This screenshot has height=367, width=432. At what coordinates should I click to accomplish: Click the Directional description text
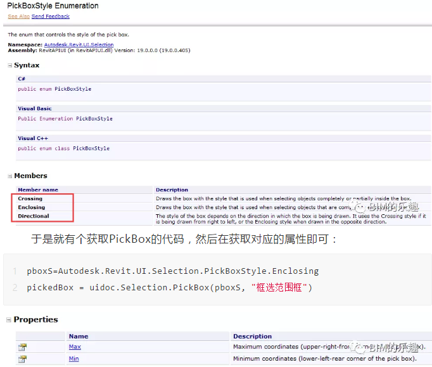click(x=291, y=219)
